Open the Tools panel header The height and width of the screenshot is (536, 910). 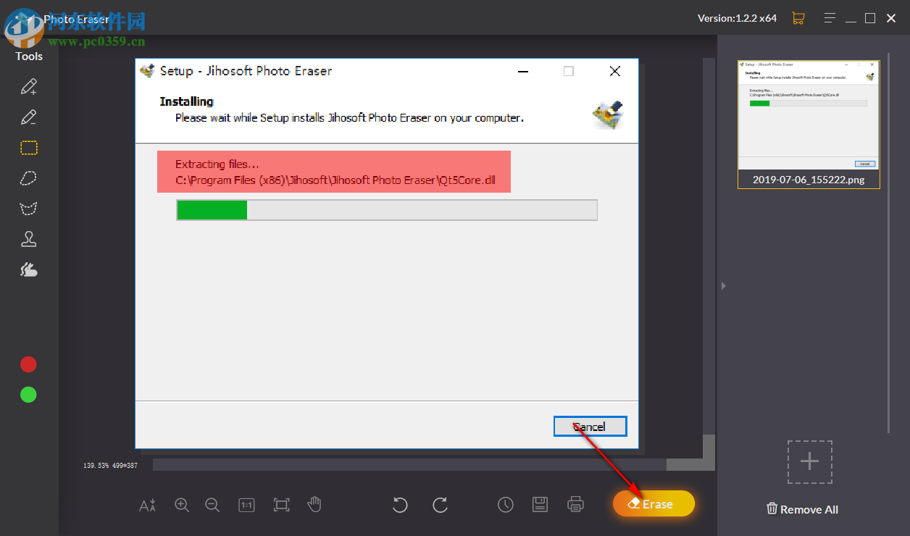28,56
